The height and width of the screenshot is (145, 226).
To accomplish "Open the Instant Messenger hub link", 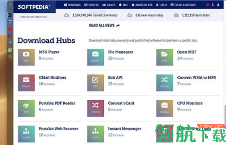I will 125,129.
